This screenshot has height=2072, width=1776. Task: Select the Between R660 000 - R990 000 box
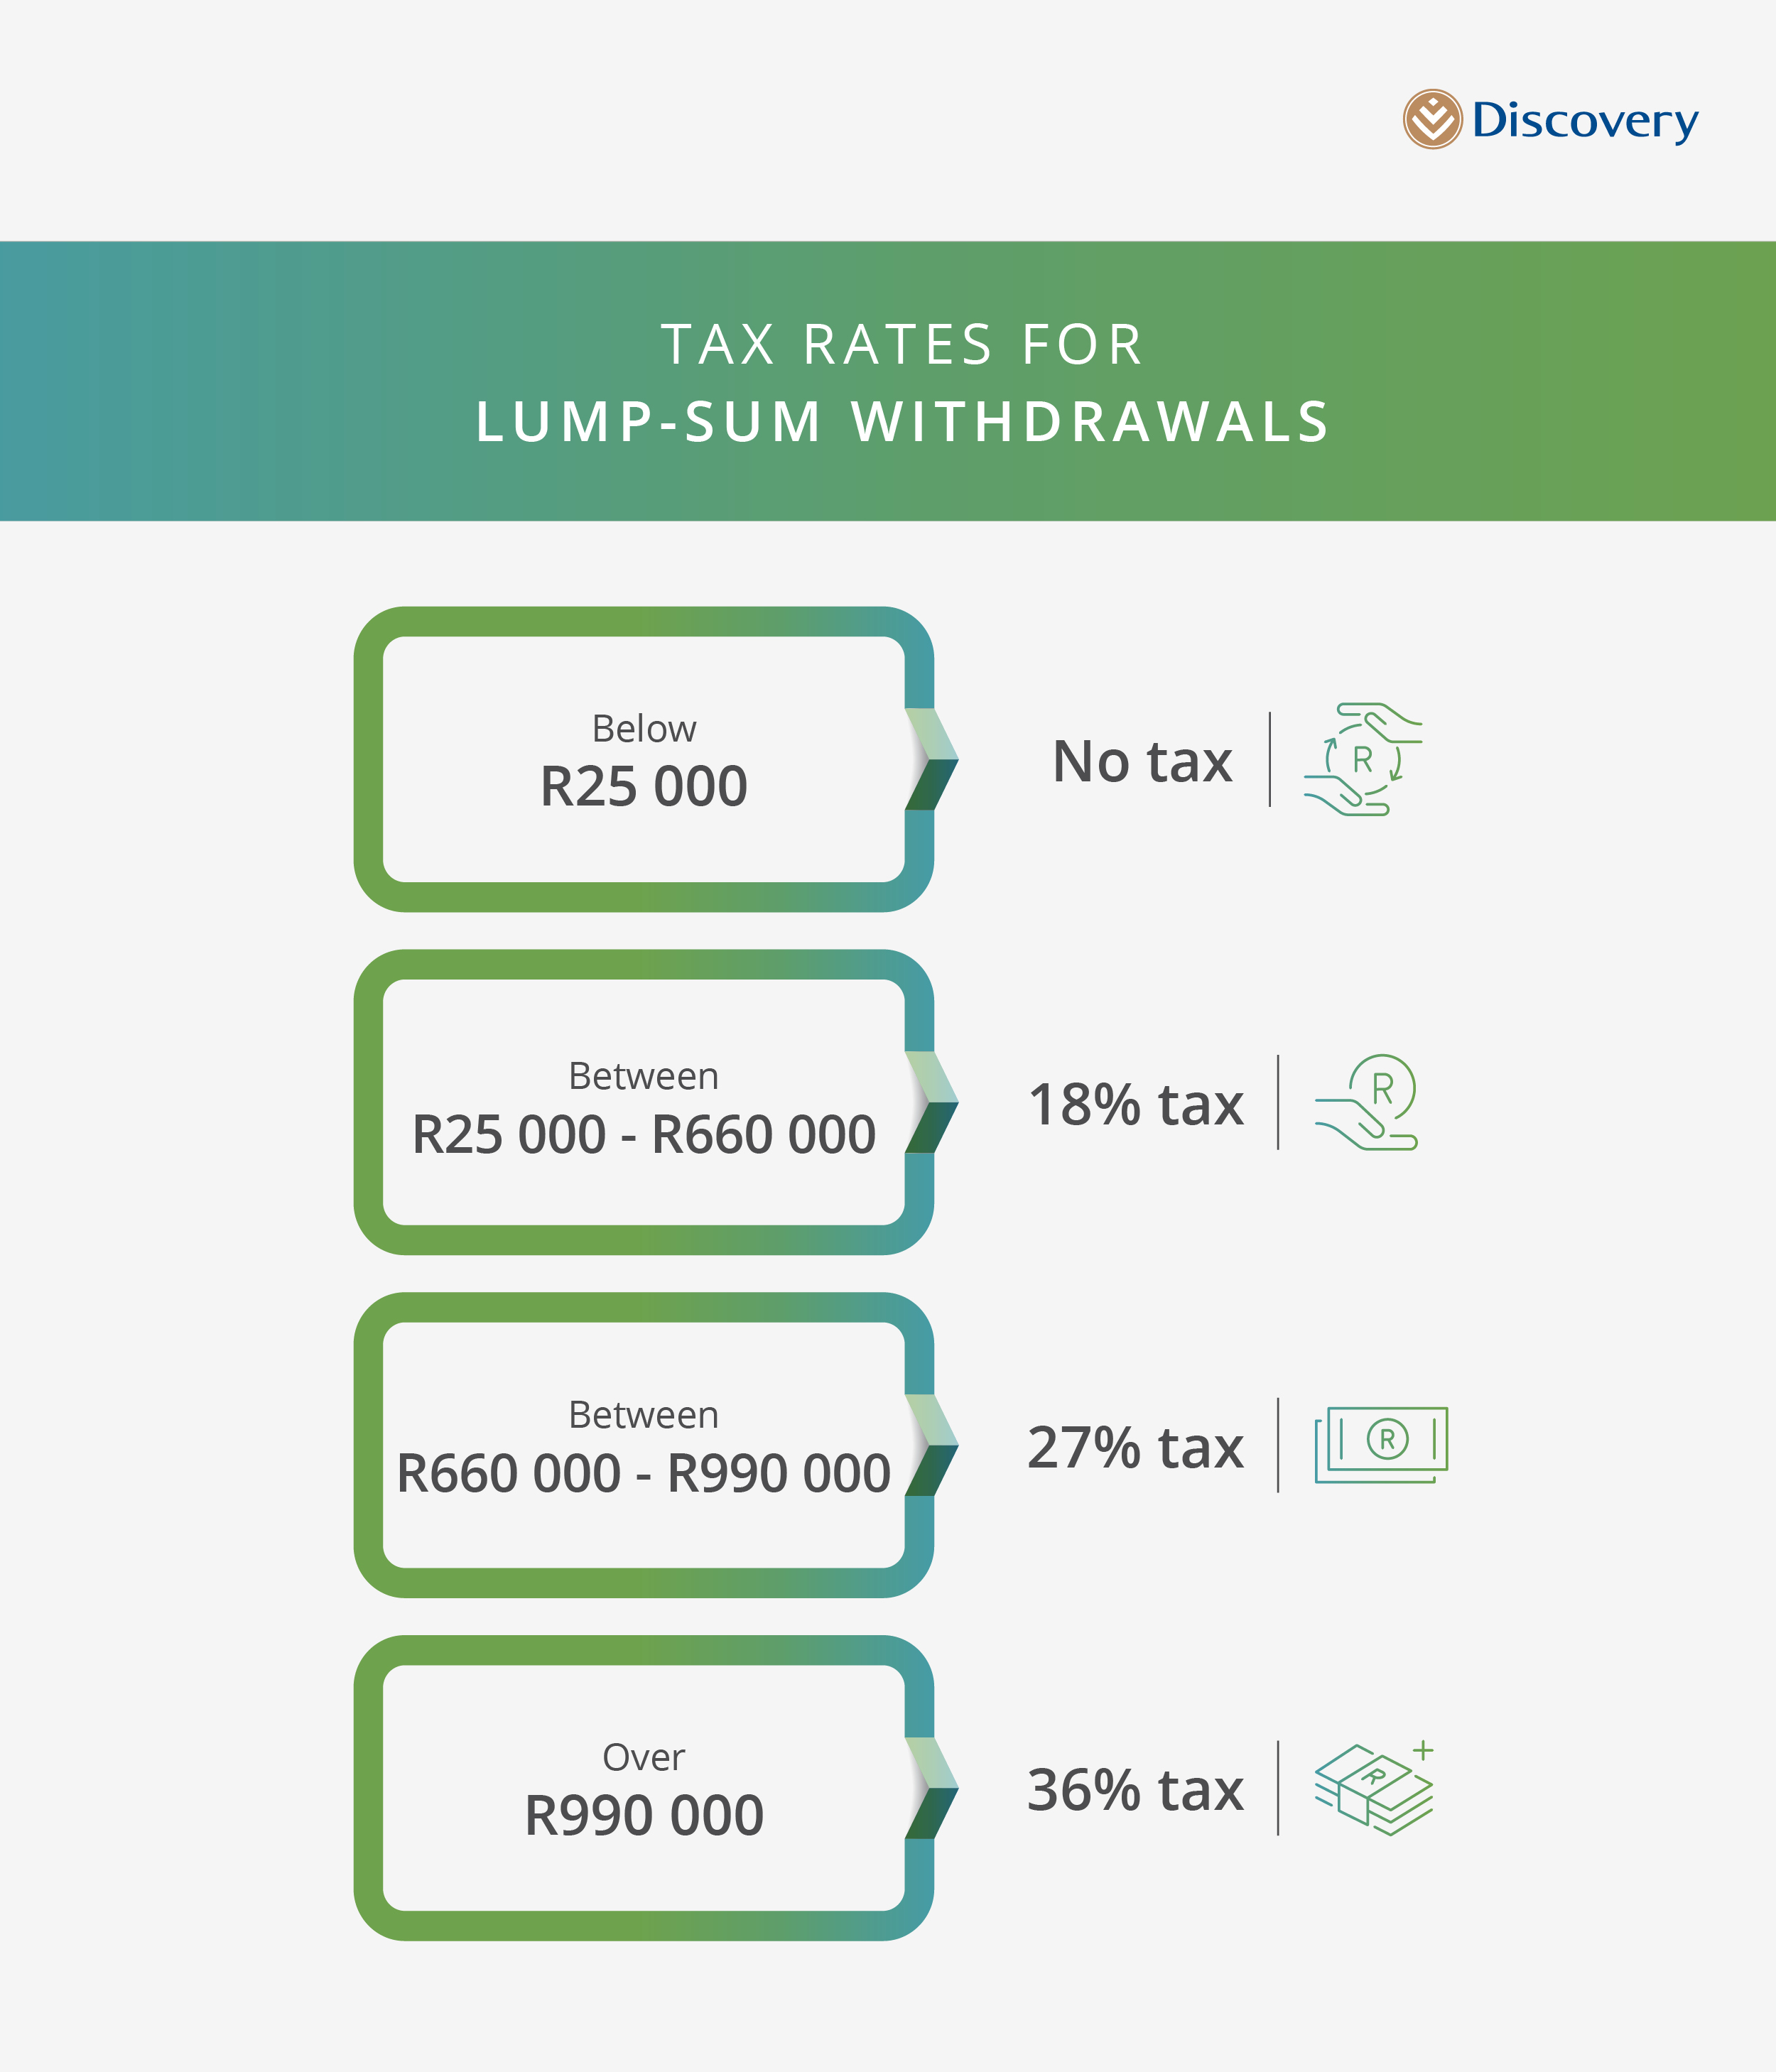(643, 1446)
